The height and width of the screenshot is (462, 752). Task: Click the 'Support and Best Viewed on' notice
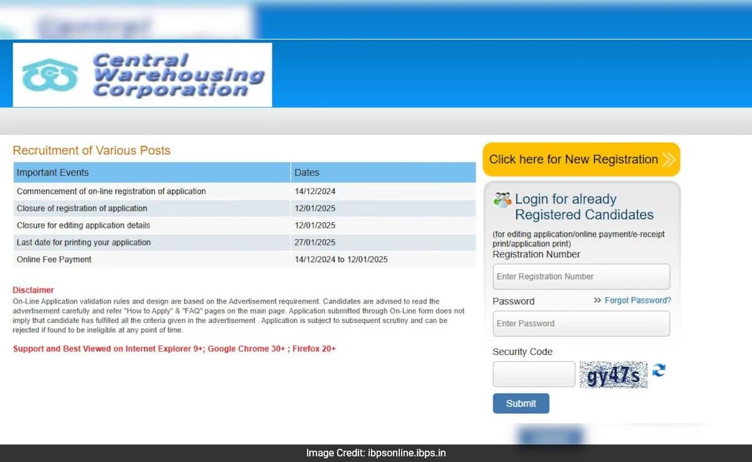(x=174, y=348)
